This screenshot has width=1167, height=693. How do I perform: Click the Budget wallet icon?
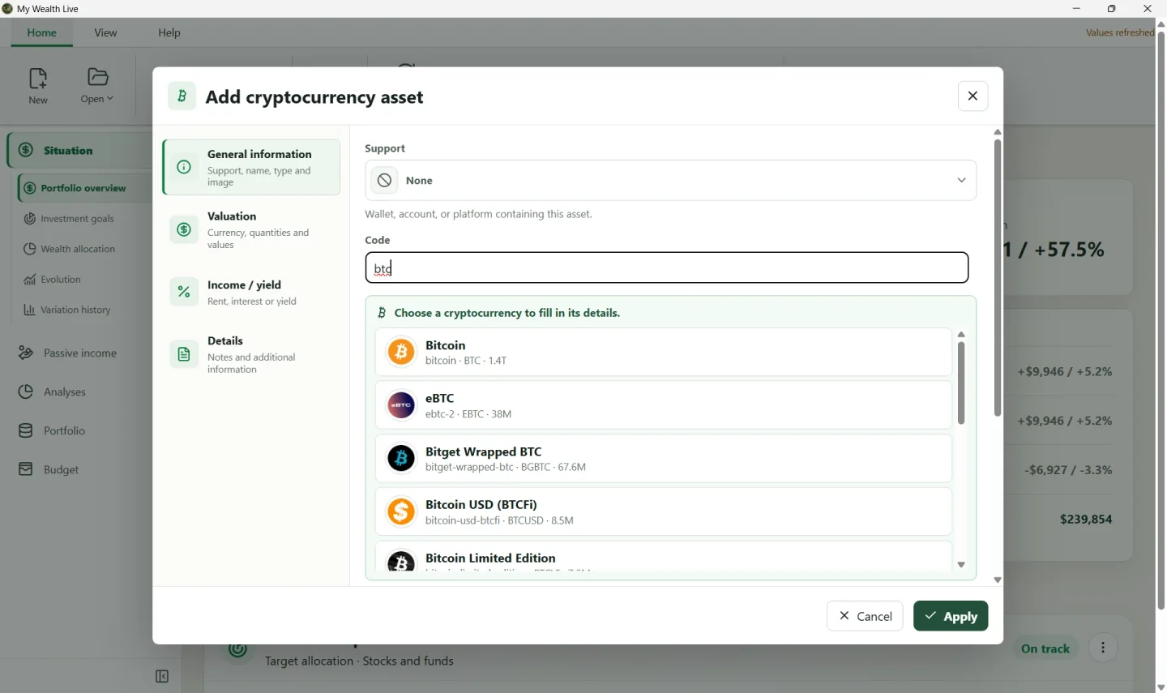(26, 469)
